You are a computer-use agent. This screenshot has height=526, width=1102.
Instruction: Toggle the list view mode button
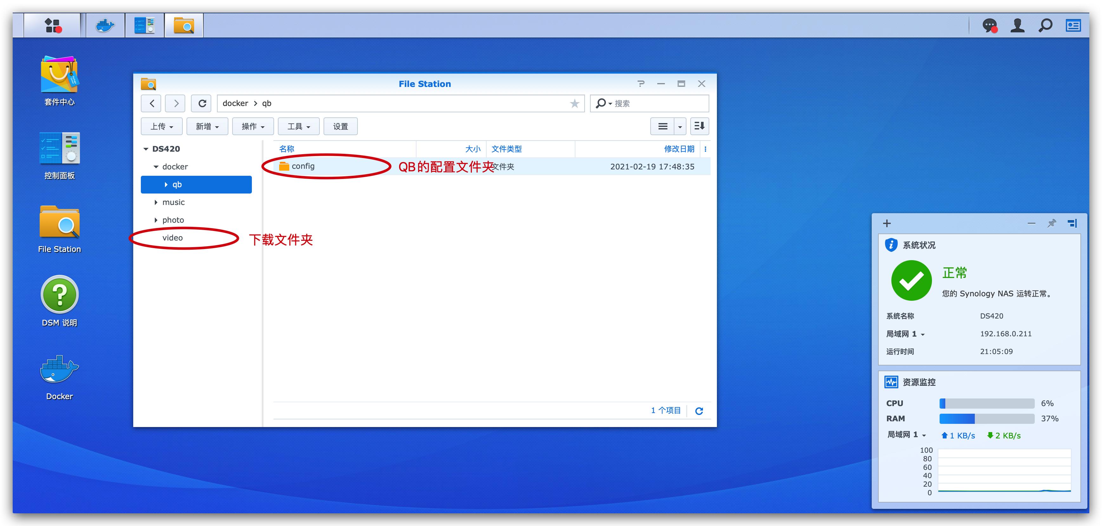coord(662,126)
